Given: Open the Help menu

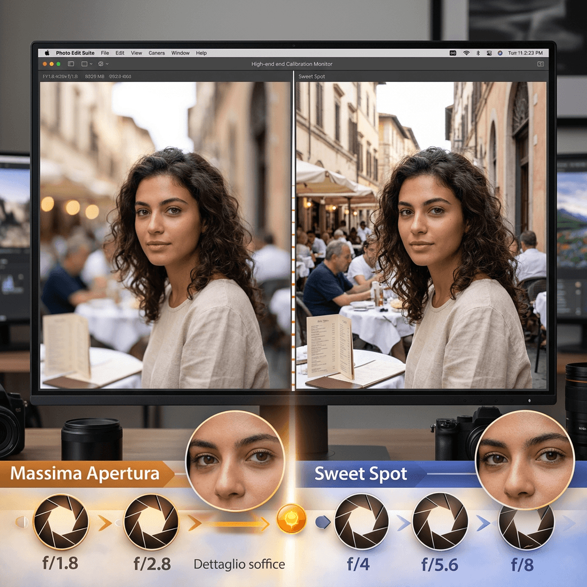Looking at the screenshot, I should coord(201,53).
